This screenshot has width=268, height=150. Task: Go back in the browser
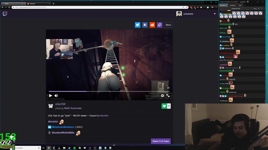pyautogui.click(x=3, y=7)
